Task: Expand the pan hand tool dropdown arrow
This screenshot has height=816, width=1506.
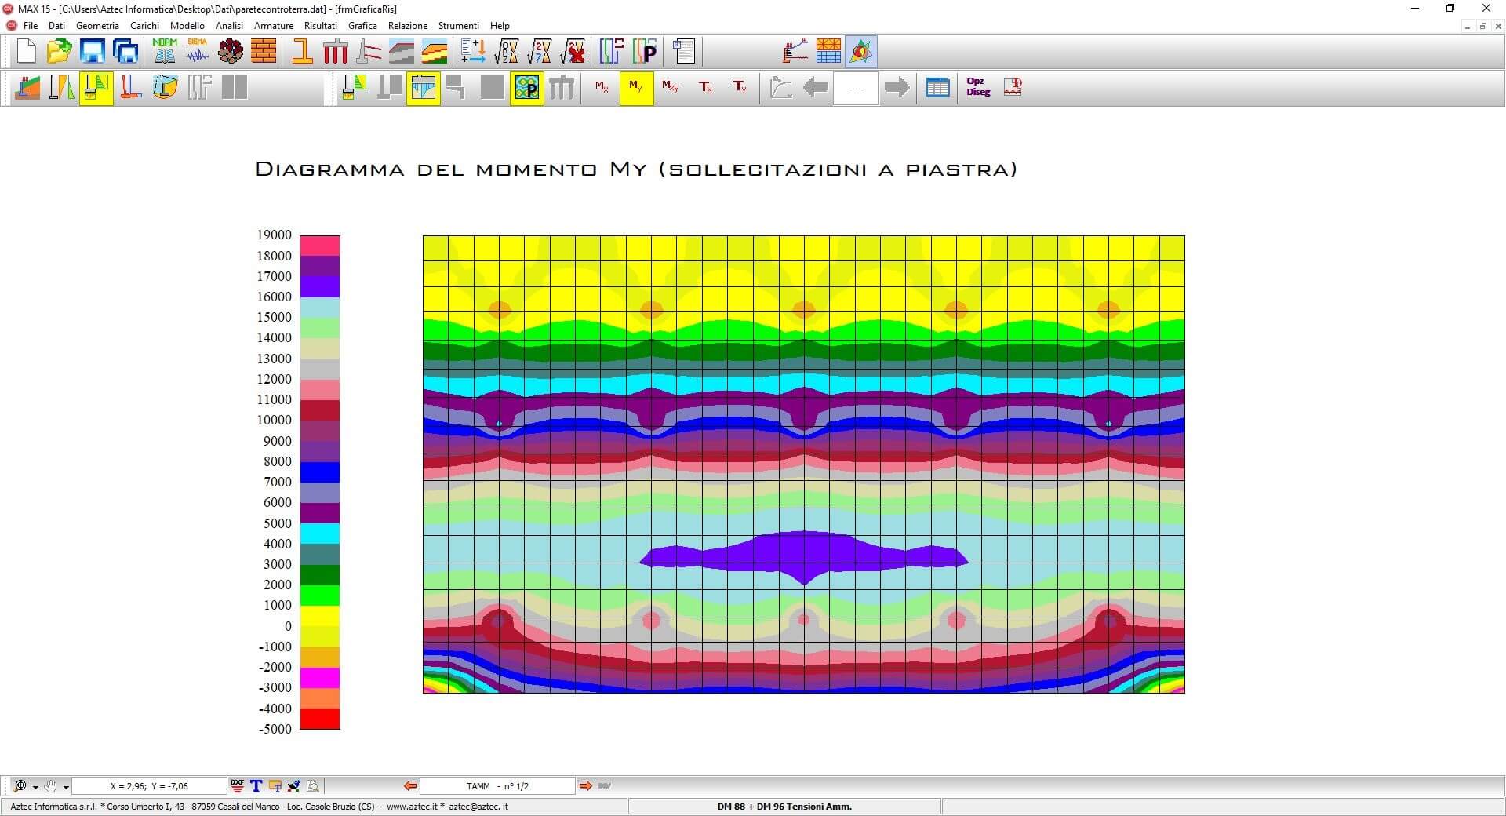Action: click(66, 787)
